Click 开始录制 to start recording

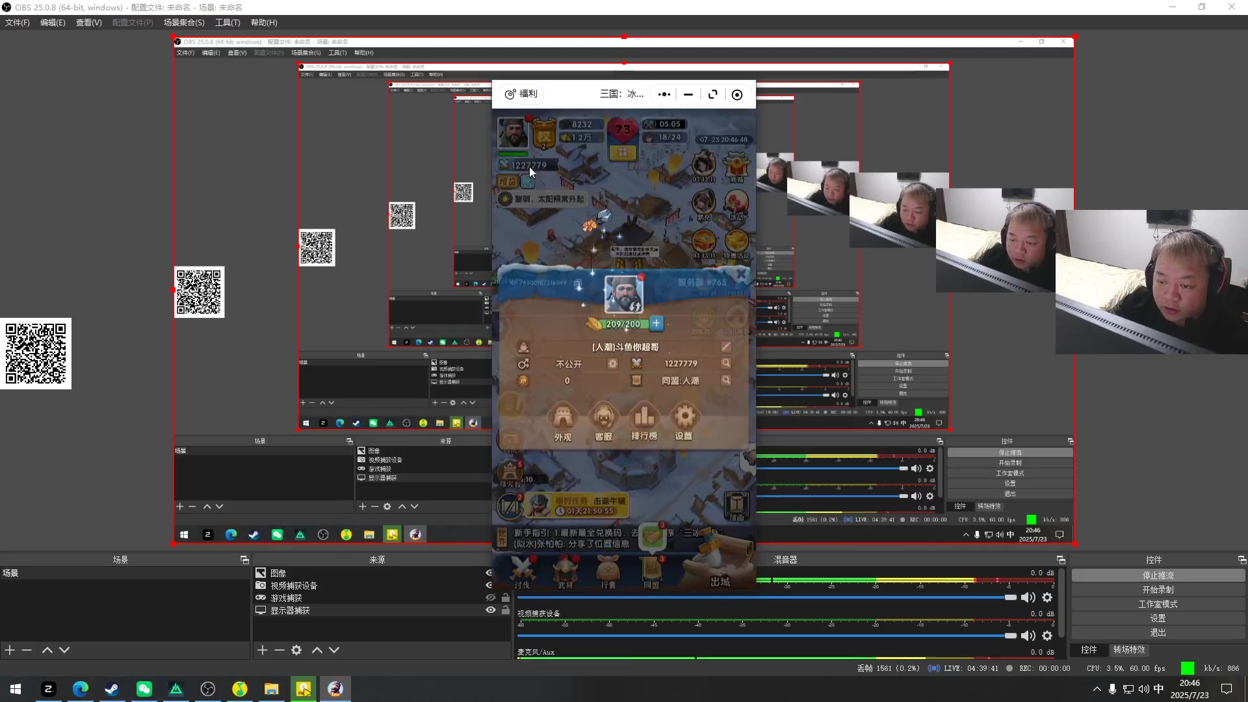click(1158, 590)
